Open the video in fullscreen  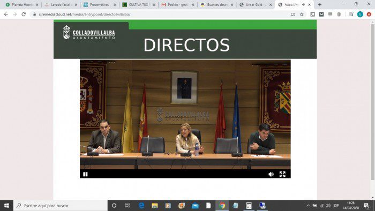point(282,174)
